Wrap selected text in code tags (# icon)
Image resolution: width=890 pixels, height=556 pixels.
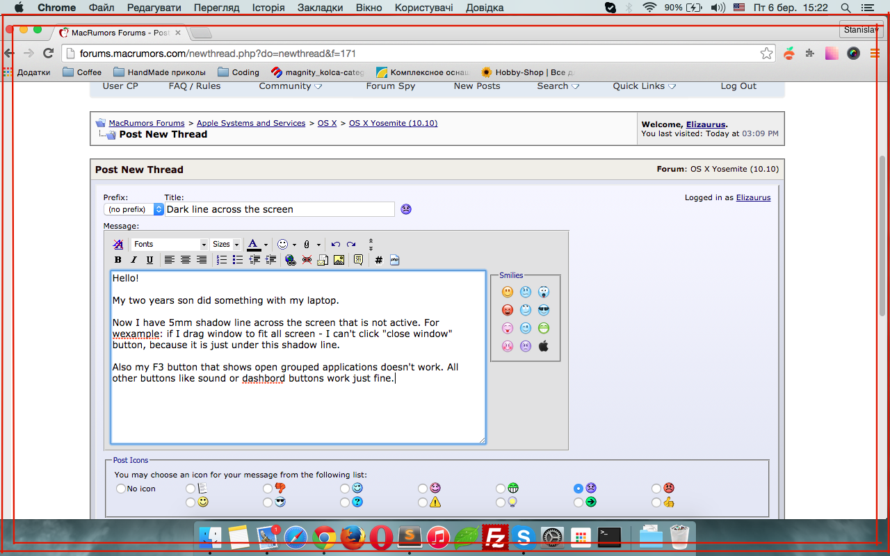tap(379, 260)
